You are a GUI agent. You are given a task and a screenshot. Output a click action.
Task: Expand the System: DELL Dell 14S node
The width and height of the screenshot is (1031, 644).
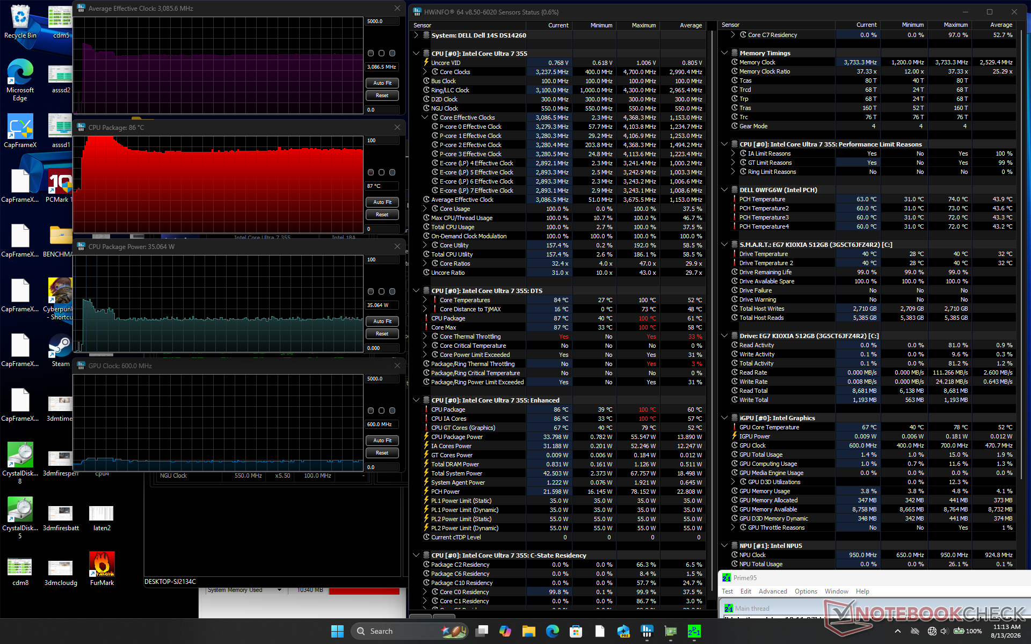coord(416,35)
